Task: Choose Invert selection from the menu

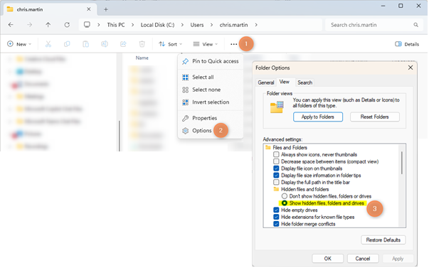Action: [211, 102]
